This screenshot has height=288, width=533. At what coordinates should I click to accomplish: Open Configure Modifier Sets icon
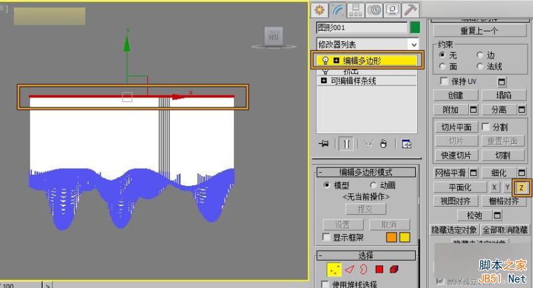coord(406,144)
